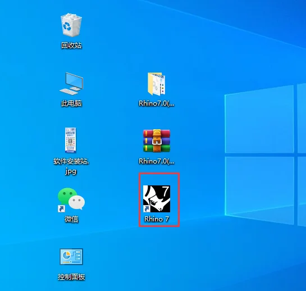Click the Rhino7.0(... label under the archive

[x=156, y=161]
